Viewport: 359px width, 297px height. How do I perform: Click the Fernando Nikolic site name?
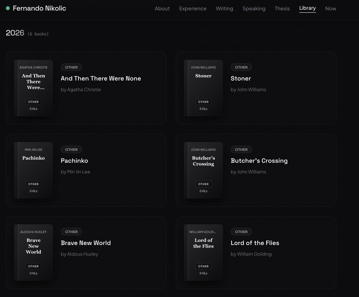pyautogui.click(x=39, y=8)
